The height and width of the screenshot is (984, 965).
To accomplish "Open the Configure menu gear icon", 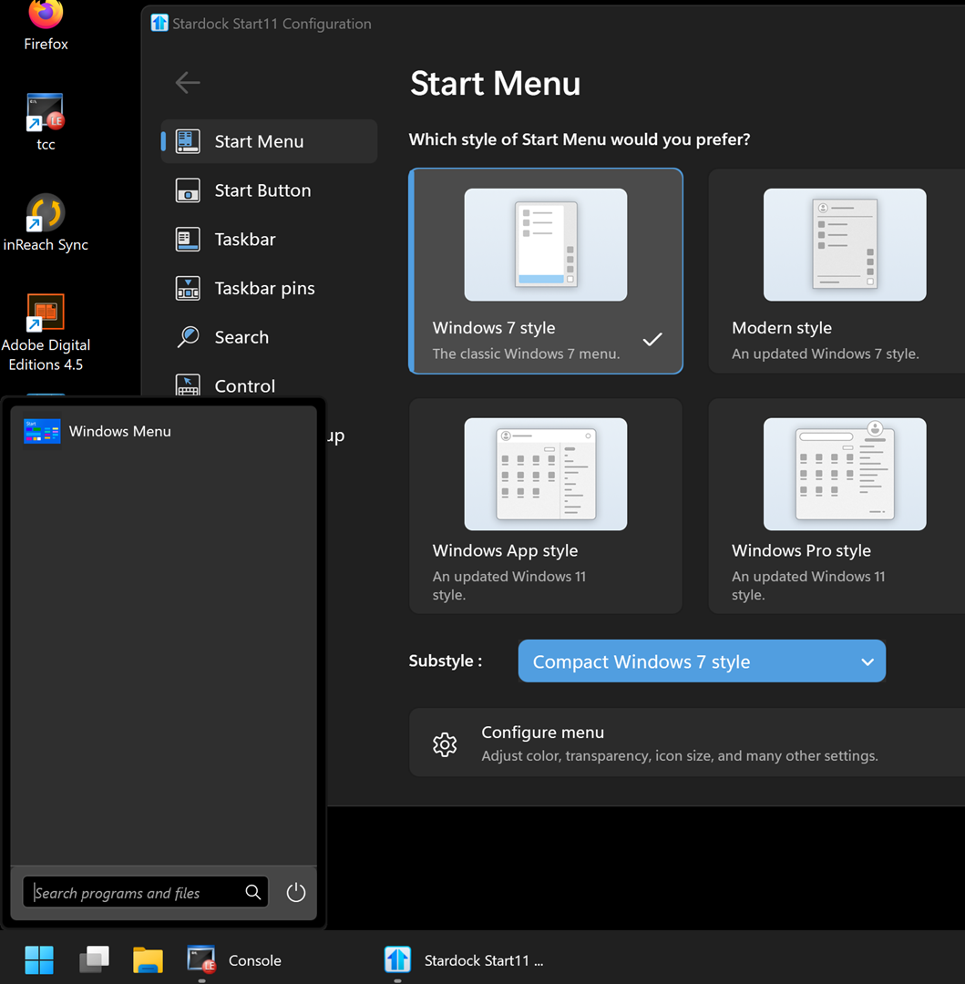I will pyautogui.click(x=445, y=744).
